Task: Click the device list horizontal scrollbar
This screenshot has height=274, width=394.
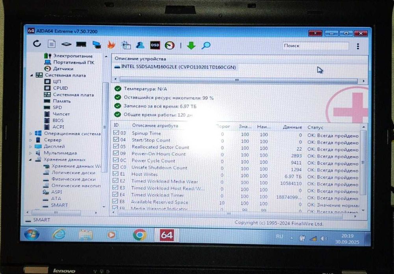Action: (x=239, y=80)
